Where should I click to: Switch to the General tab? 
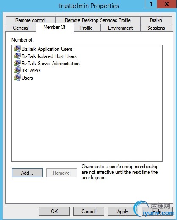(x=21, y=28)
